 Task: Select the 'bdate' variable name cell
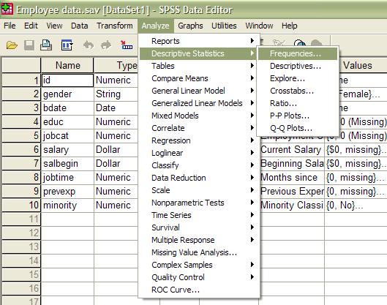pos(67,108)
